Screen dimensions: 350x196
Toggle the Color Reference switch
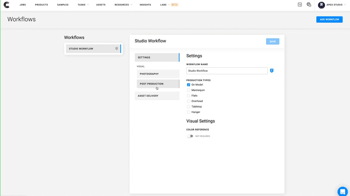click(190, 136)
